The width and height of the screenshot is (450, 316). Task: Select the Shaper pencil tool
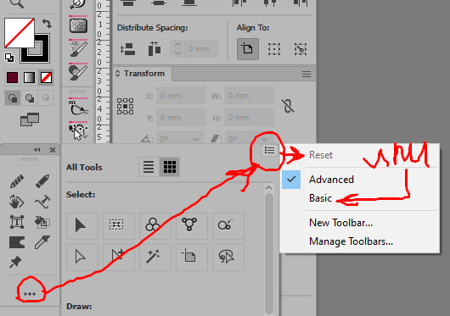[42, 181]
